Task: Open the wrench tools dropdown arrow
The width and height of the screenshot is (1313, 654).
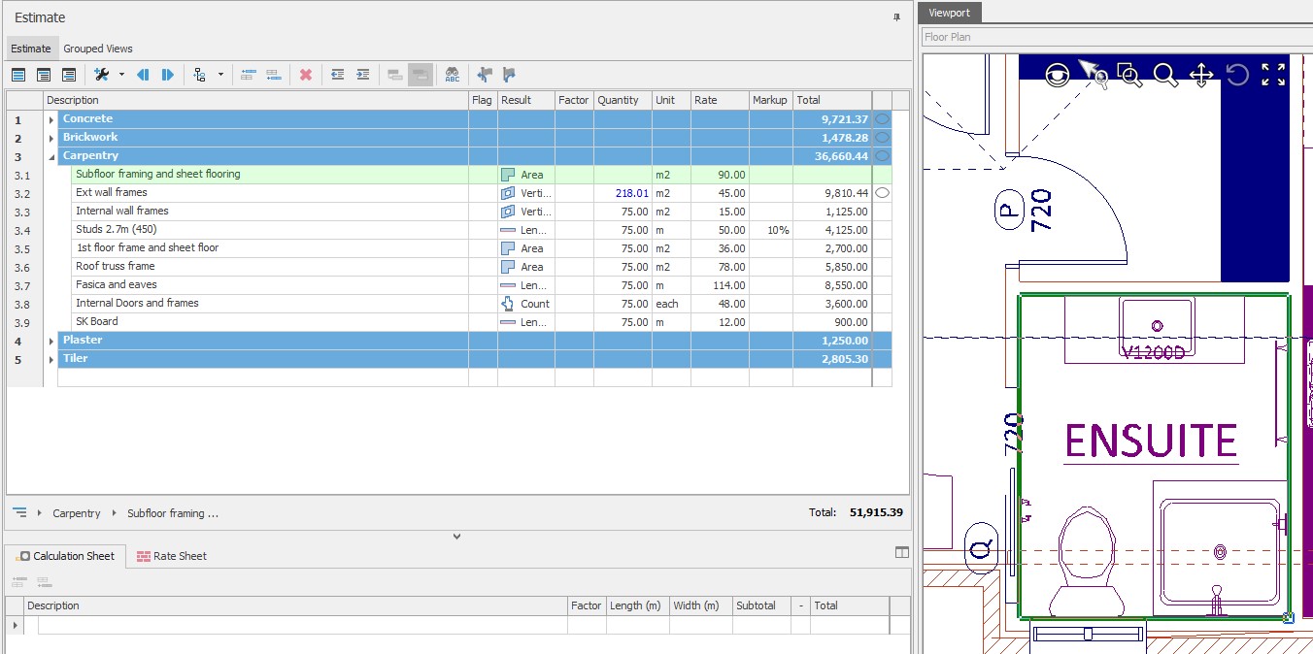Action: pyautogui.click(x=121, y=75)
